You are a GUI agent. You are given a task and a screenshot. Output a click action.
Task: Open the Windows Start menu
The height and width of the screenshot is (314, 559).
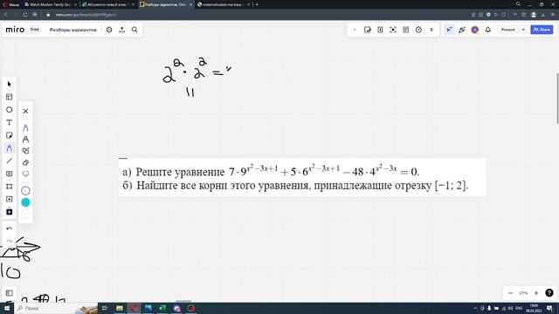[7, 308]
